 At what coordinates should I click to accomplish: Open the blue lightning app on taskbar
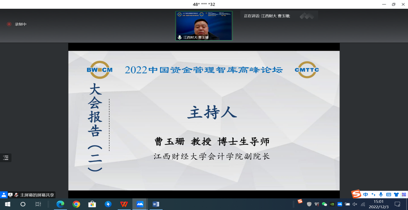[x=108, y=204]
